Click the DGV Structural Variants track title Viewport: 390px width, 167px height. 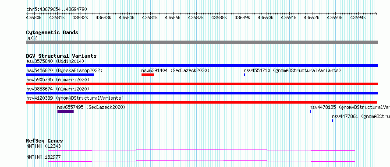coord(61,56)
